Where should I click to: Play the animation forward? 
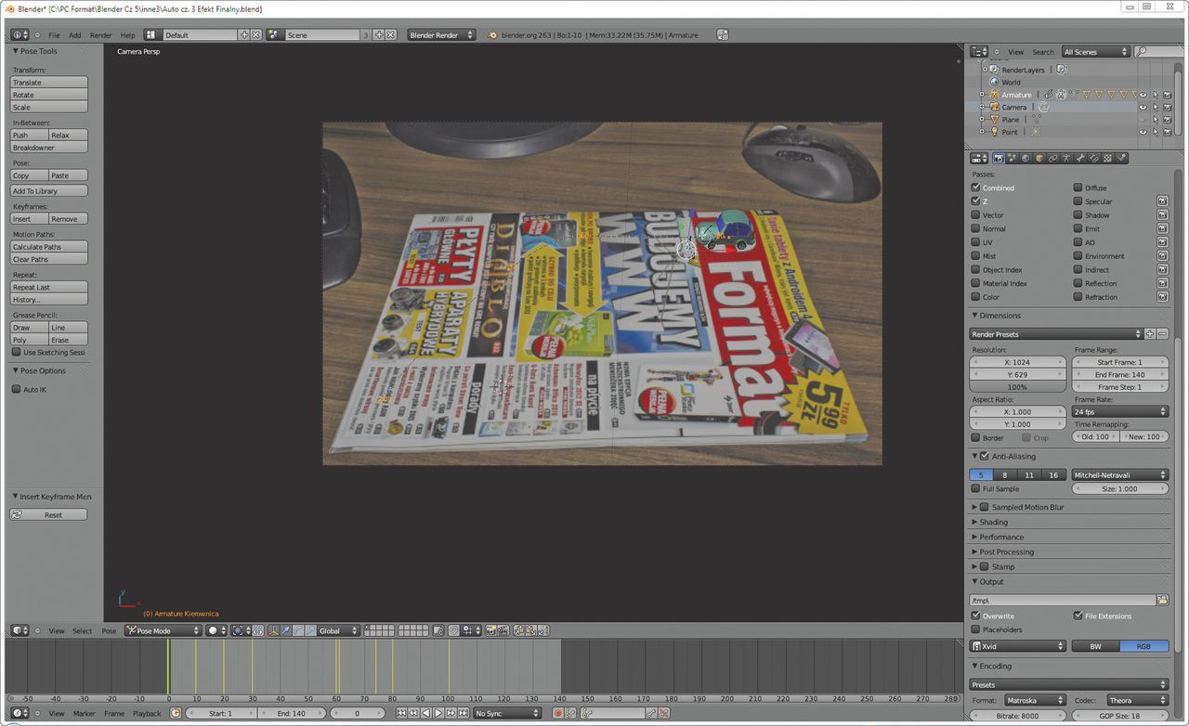438,713
